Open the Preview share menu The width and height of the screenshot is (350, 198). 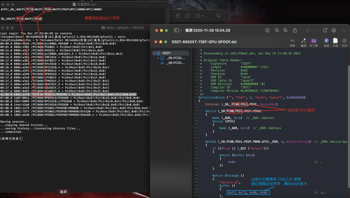point(295,30)
